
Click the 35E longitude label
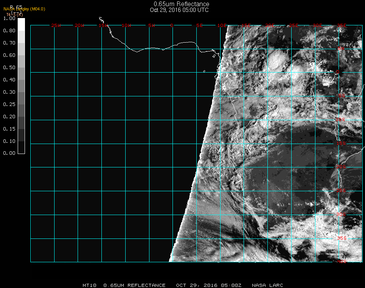pyautogui.click(x=342, y=25)
